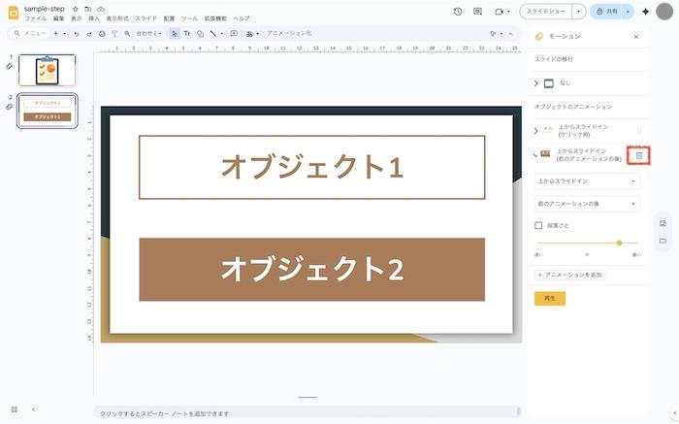679x424 pixels.
Task: Open the account avatar
Action: 664,12
